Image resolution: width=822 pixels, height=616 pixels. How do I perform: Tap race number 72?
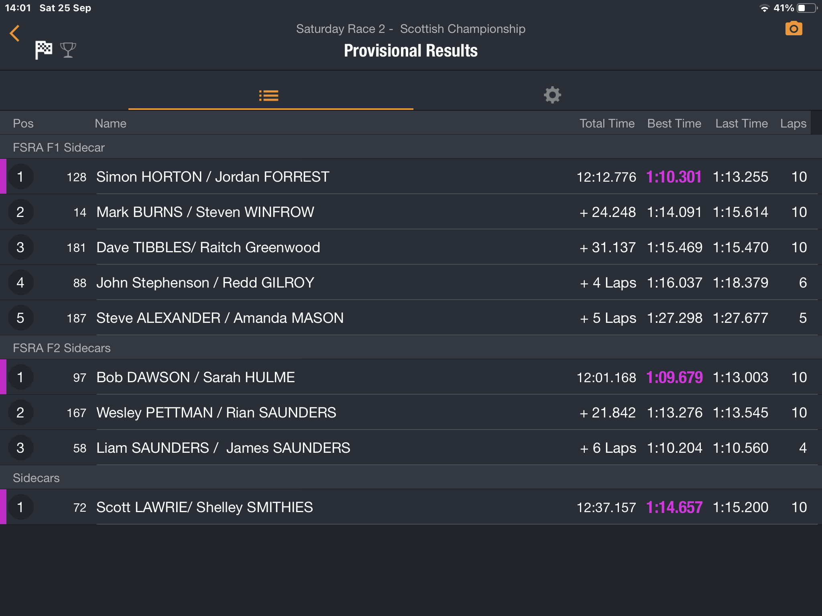point(80,508)
